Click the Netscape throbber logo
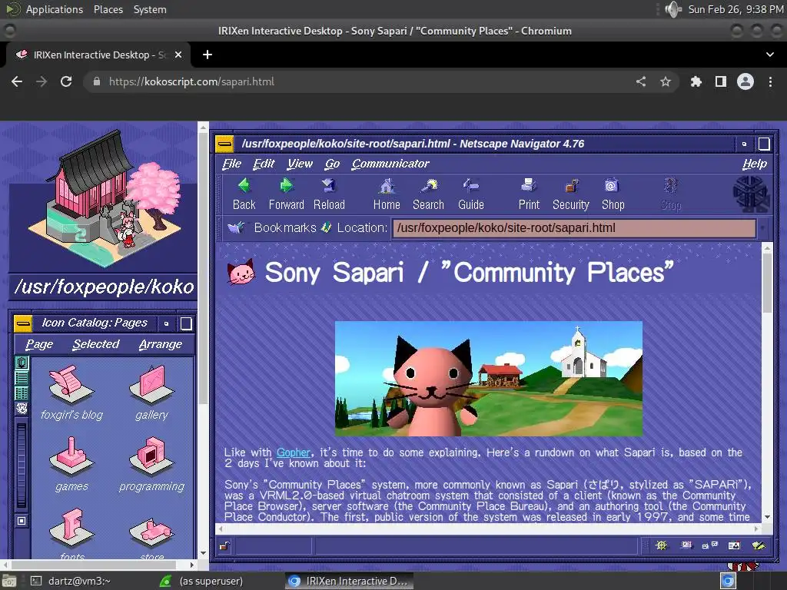This screenshot has width=787, height=590. tap(751, 193)
